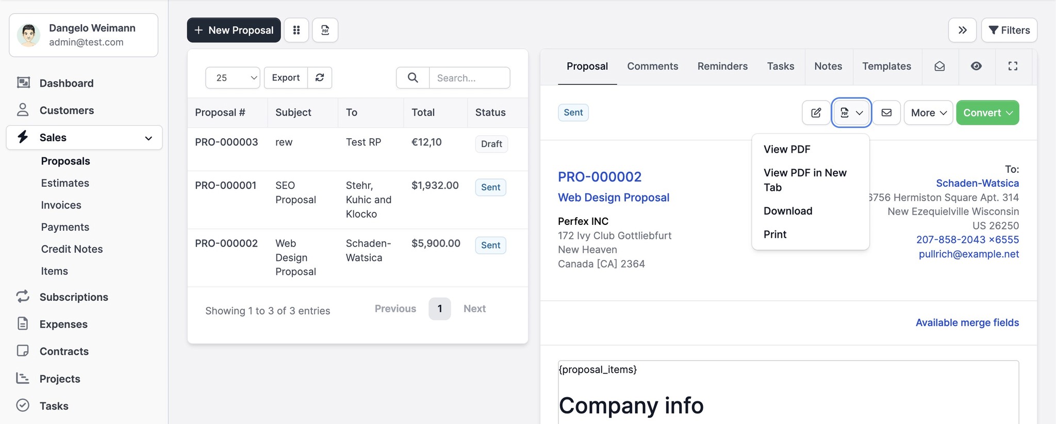Open Tasks in the sidebar
This screenshot has width=1056, height=424.
(x=54, y=406)
